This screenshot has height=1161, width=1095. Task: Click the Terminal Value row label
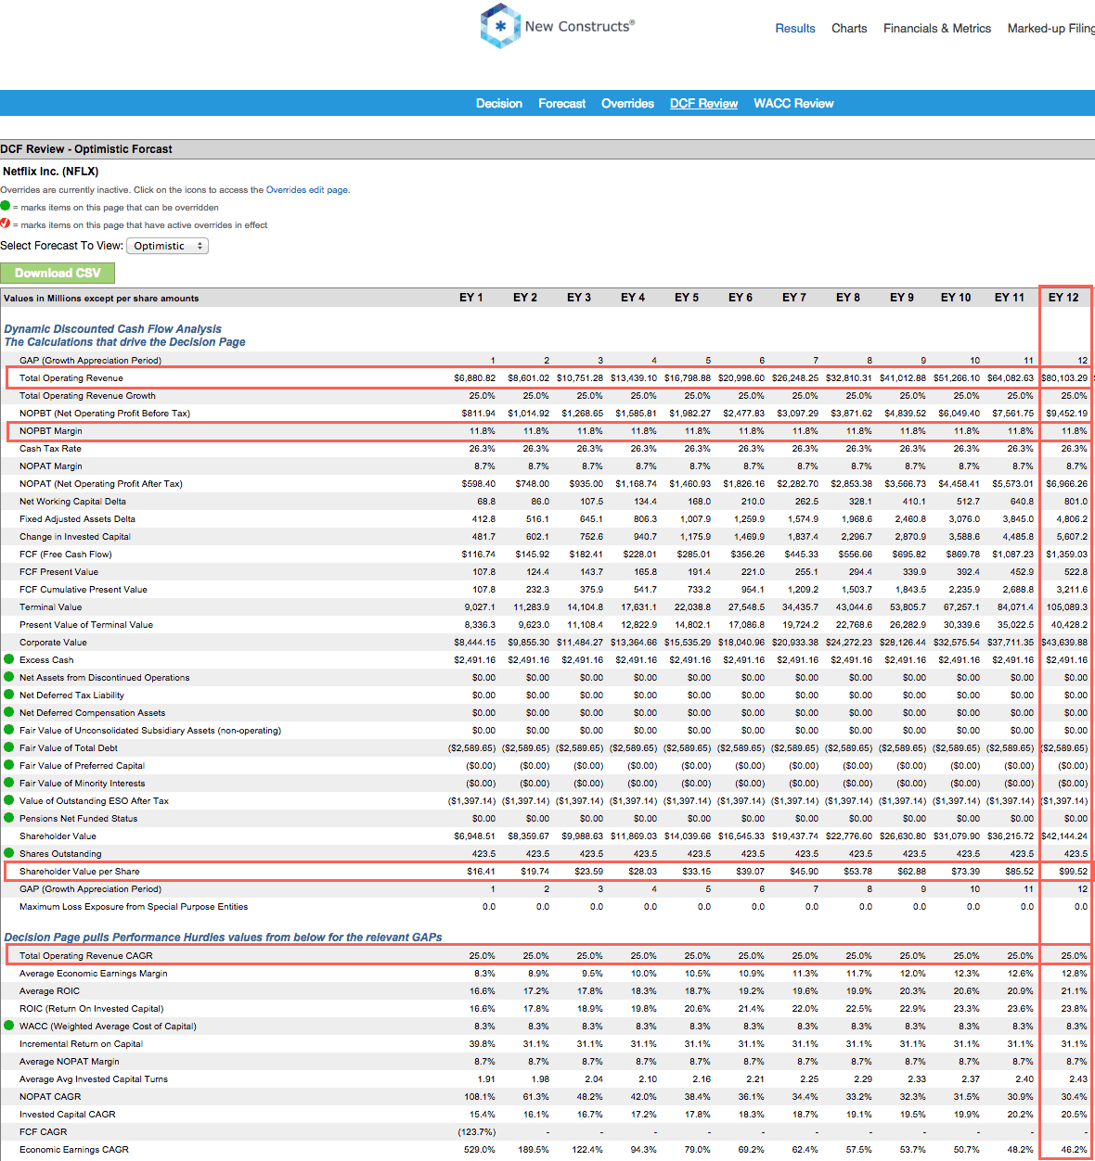point(51,607)
